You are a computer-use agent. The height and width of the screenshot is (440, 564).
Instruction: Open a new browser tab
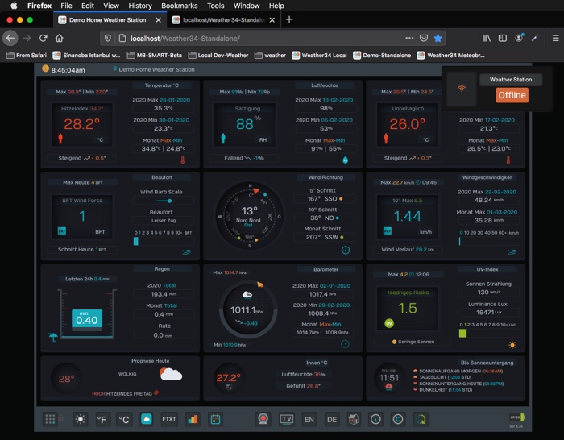pyautogui.click(x=288, y=20)
